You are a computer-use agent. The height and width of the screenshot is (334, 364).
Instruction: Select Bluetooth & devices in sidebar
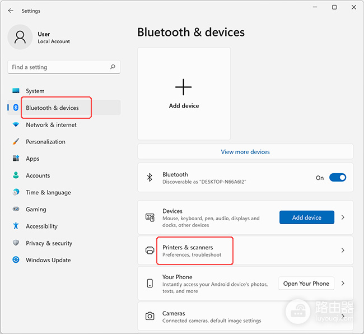(x=64, y=108)
